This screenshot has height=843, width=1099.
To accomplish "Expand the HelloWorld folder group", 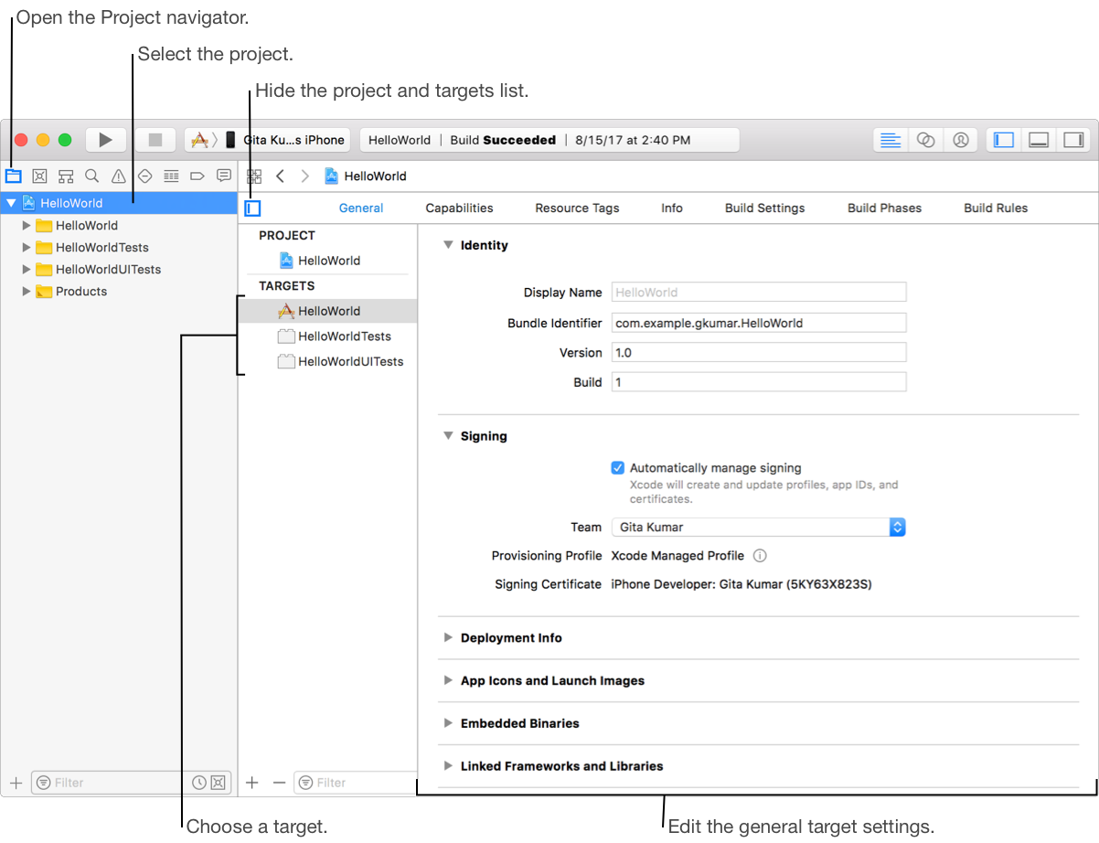I will (x=27, y=225).
